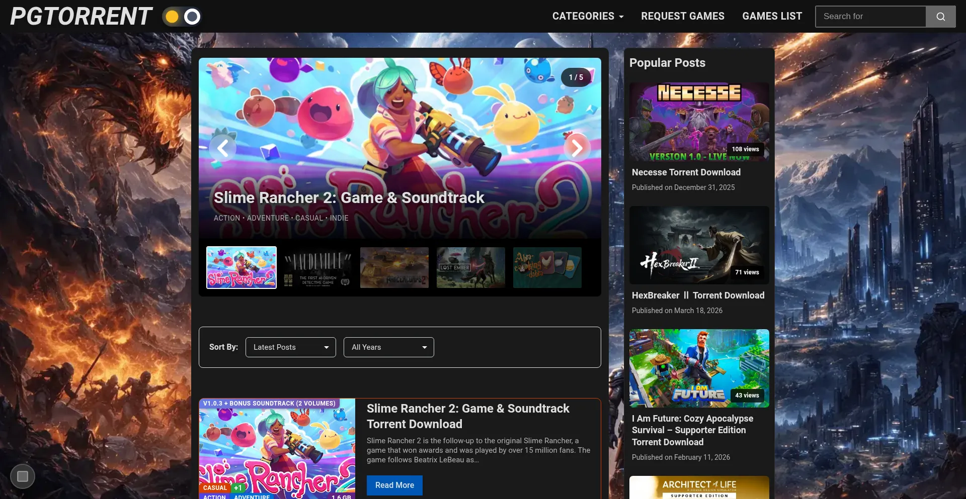Click the '1 / 5' slide counter
This screenshot has height=499, width=966.
pos(576,77)
